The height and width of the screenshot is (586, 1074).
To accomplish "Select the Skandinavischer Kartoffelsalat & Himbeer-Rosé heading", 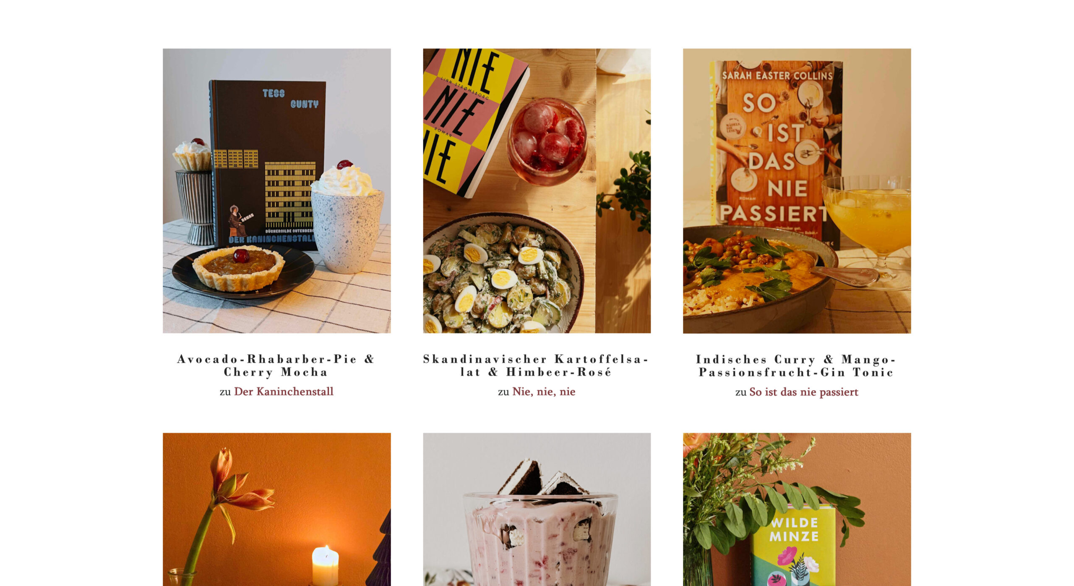I will tap(536, 366).
